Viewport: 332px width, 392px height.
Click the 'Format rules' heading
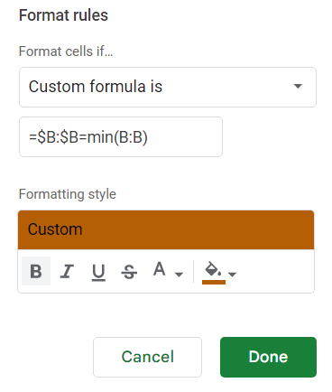pyautogui.click(x=63, y=15)
